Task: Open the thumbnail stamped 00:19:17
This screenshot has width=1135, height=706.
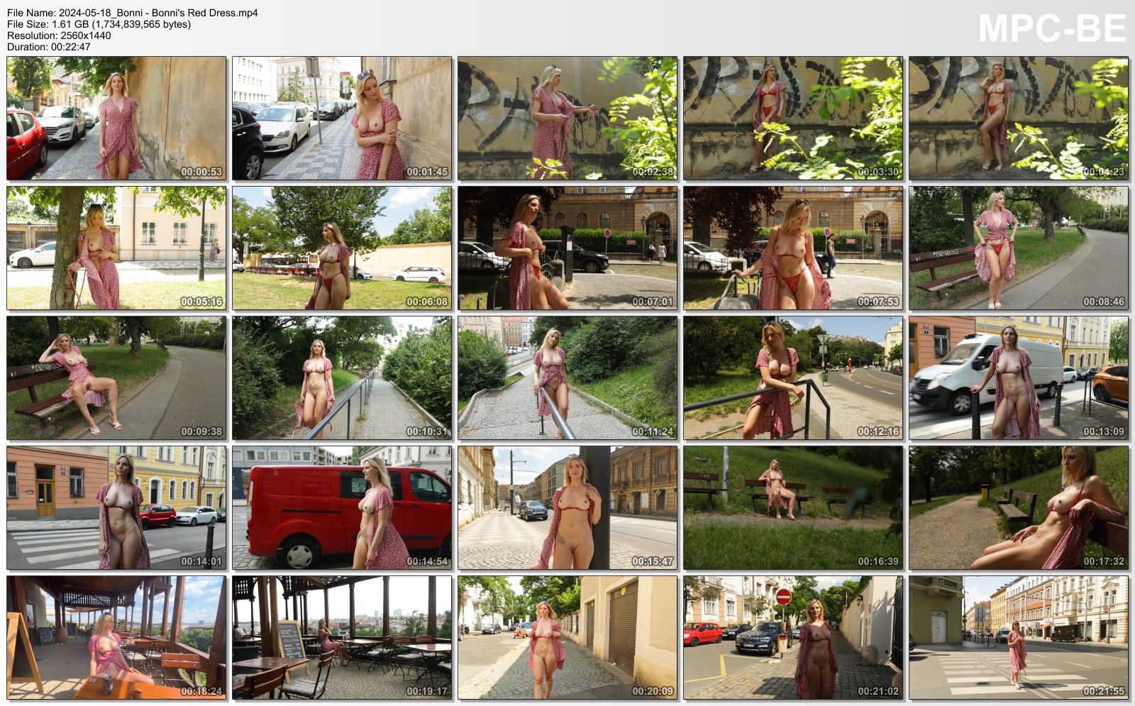Action: pyautogui.click(x=342, y=638)
